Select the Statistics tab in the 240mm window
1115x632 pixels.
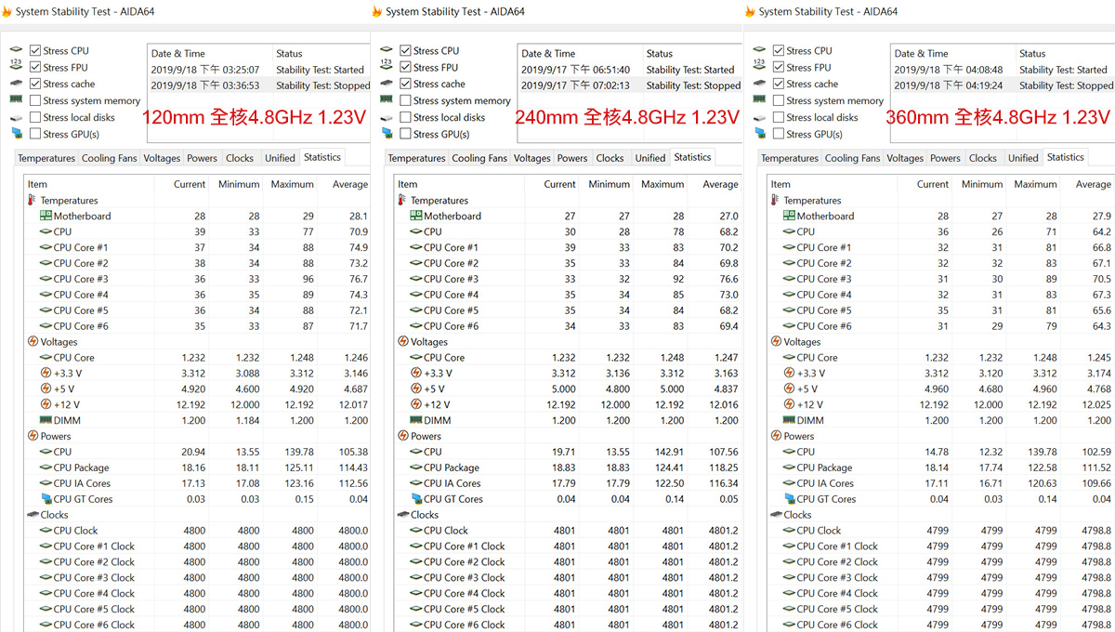point(692,157)
